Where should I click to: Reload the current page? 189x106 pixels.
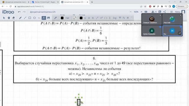click(11, 6)
